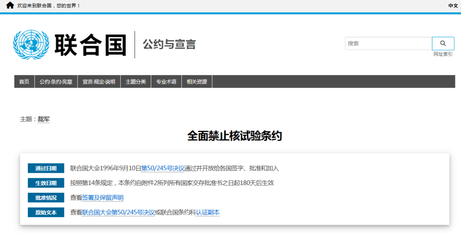
Task: Click the 联合国 title text in header
Action: (x=90, y=44)
